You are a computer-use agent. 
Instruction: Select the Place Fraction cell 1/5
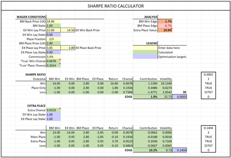coord(53,39)
